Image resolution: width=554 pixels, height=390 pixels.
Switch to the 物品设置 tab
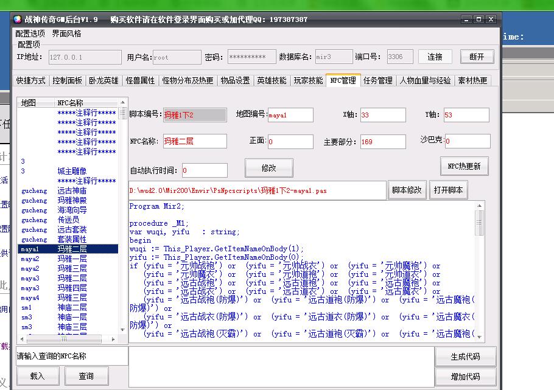pyautogui.click(x=234, y=80)
